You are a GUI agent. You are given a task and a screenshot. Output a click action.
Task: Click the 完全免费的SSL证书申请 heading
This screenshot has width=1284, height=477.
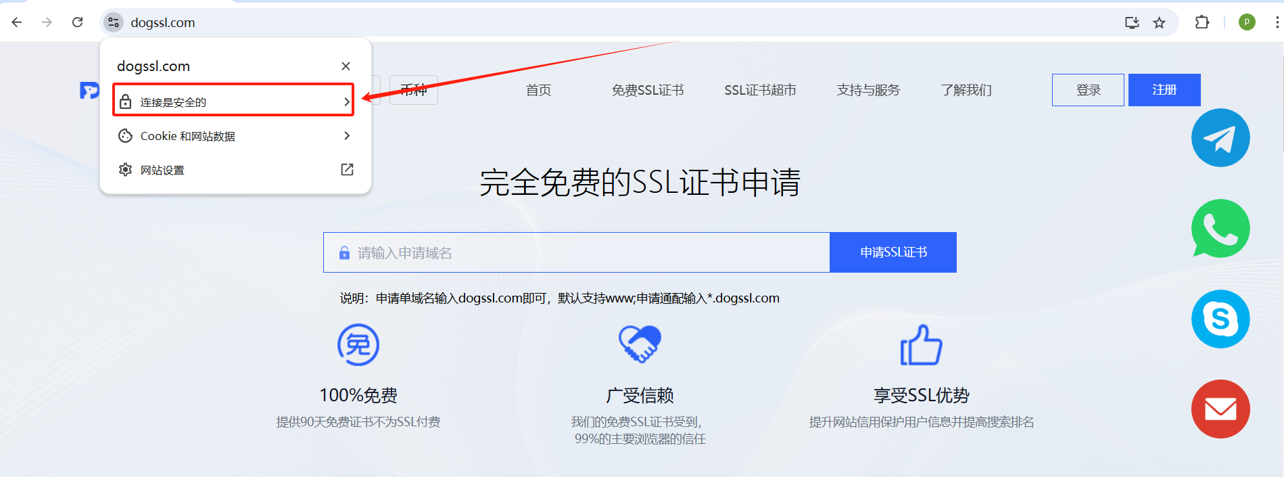point(640,183)
